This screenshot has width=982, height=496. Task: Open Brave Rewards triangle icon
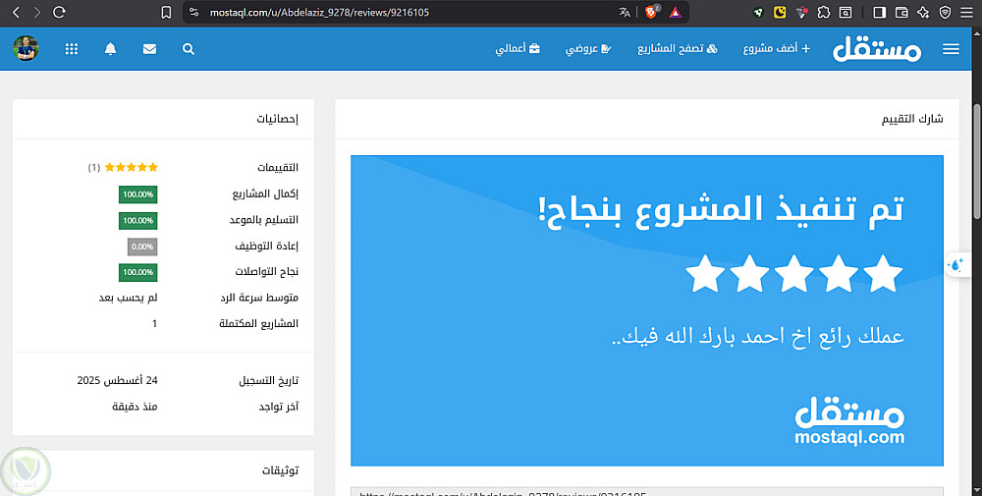[x=676, y=12]
